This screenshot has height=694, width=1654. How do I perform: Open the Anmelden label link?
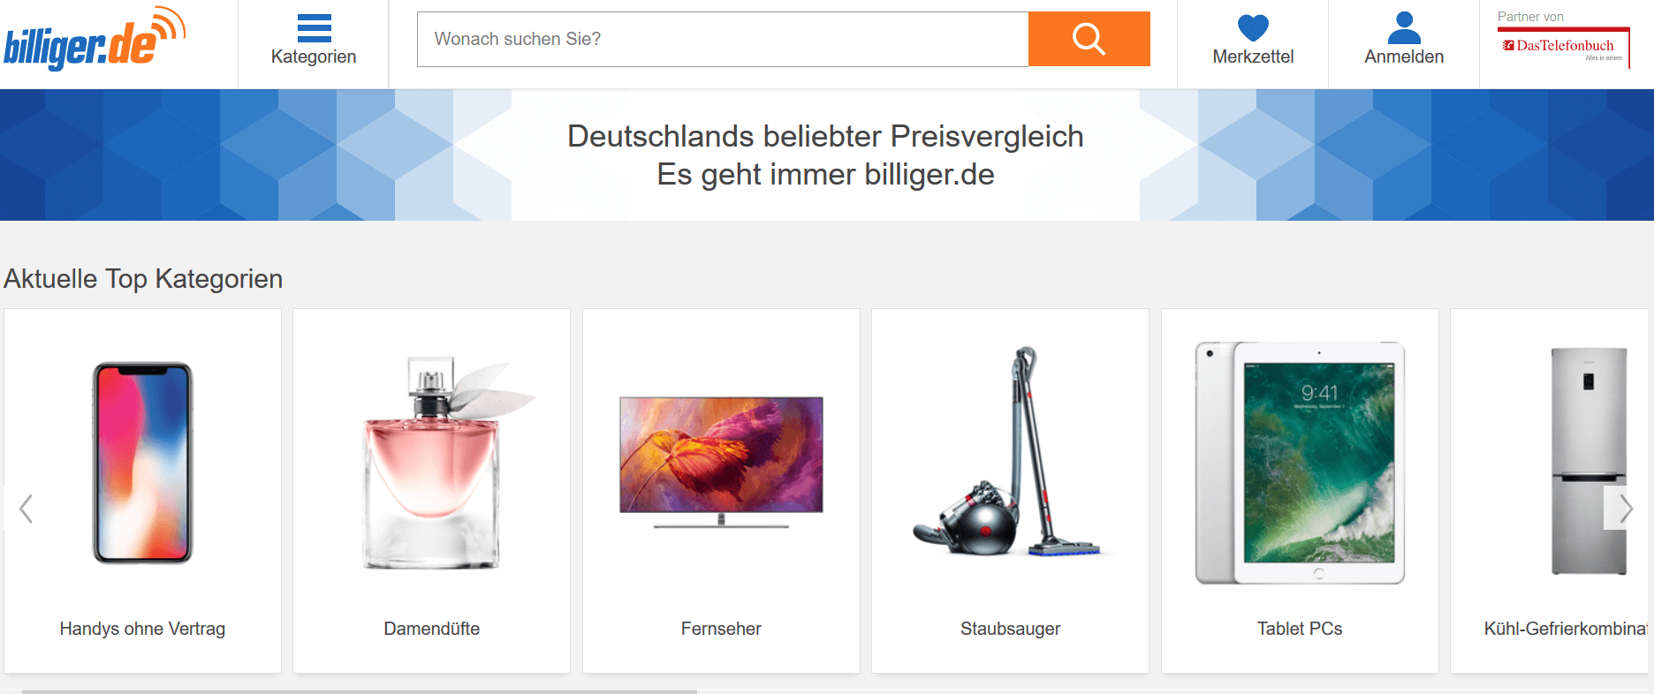tap(1404, 57)
